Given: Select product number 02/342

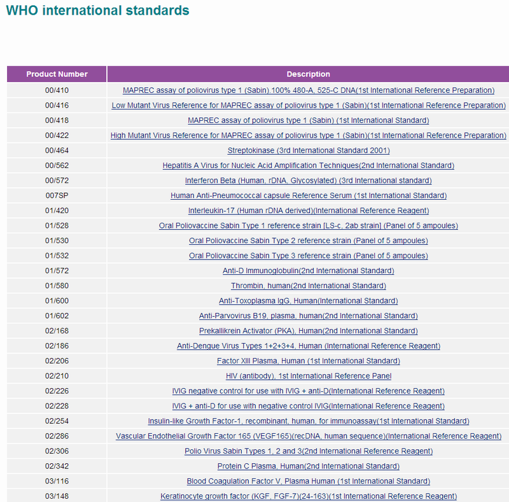Looking at the screenshot, I should 57,466.
